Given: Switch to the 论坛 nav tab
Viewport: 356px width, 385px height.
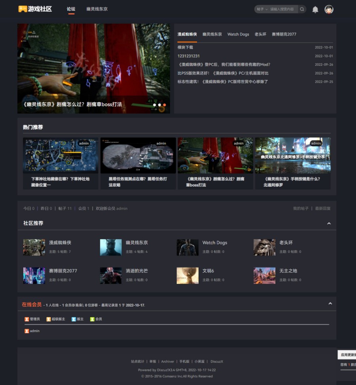Looking at the screenshot, I should coord(71,9).
